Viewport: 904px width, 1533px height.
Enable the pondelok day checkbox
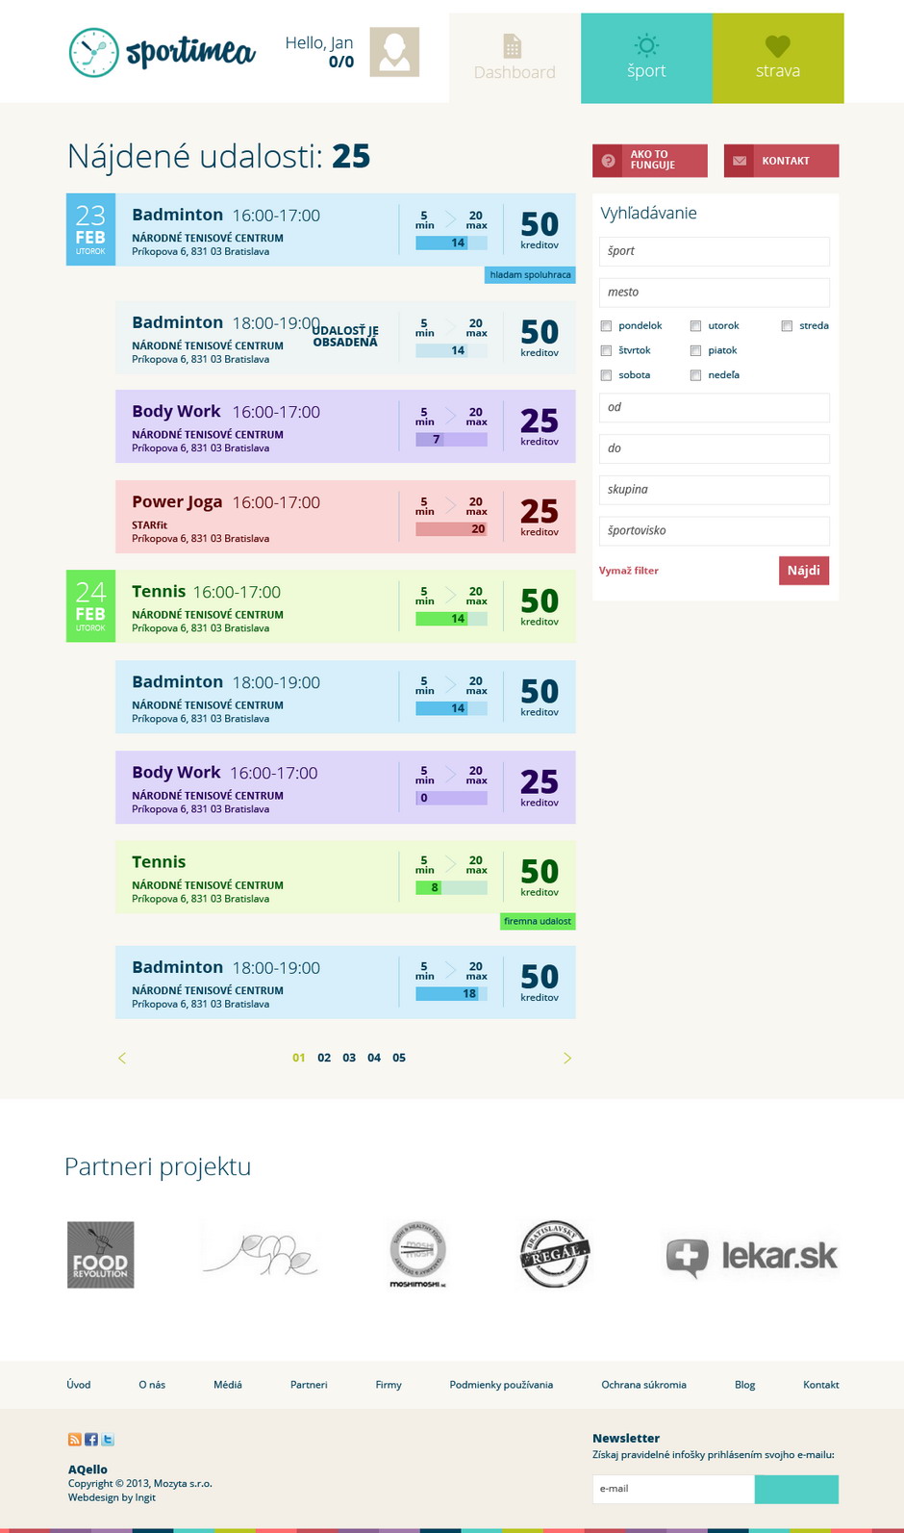tap(606, 326)
